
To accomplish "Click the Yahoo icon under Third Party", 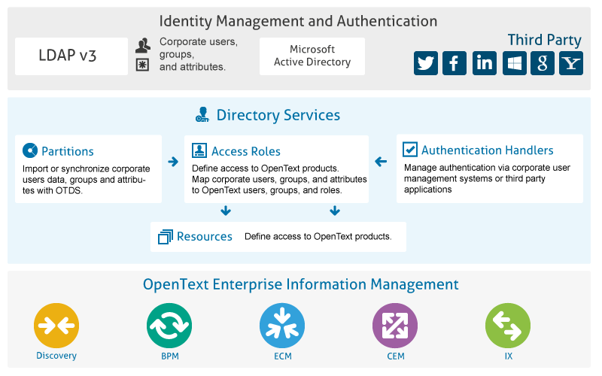I will (571, 63).
